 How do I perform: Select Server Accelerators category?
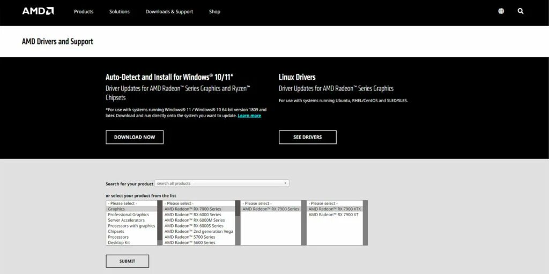(132, 220)
